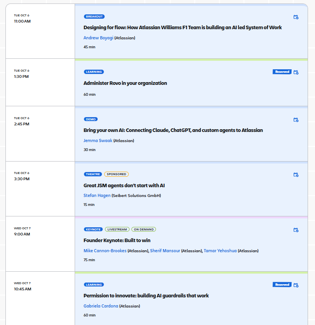Viewport: 315px width, 325px height.
Task: Select the ON DEMAND tag on keynote
Action: 144,230
